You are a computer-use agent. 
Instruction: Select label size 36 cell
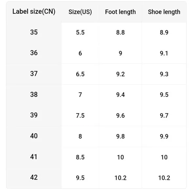34,53
